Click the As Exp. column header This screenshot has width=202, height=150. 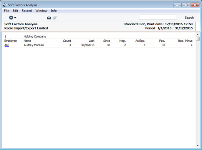[x=140, y=41]
